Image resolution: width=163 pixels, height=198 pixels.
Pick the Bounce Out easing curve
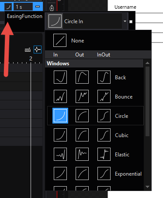click(82, 96)
